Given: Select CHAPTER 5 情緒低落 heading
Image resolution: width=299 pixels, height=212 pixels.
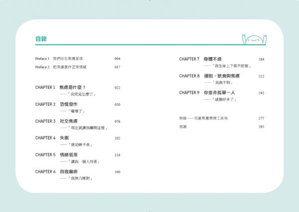Looking at the screenshot, I should click(56, 155).
